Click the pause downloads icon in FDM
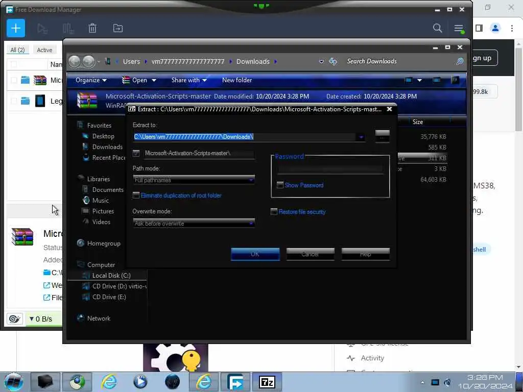The width and height of the screenshot is (523, 392). (x=68, y=29)
